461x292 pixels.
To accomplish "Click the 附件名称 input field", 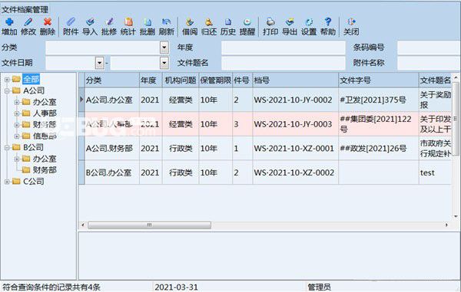I will (429, 63).
